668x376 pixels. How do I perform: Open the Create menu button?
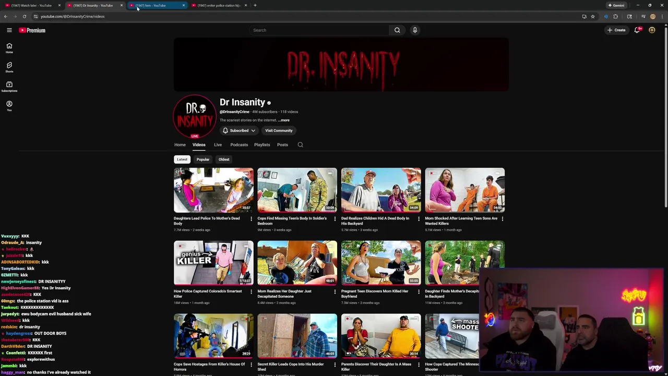coord(616,30)
